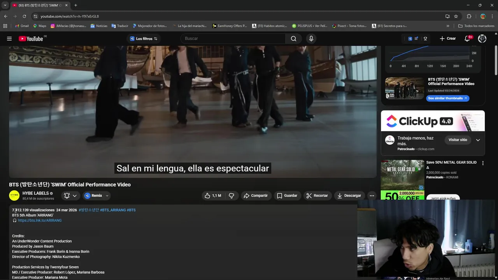Screen dimensions: 498x280
Task: Like the video with thumbs up
Action: [213, 196]
